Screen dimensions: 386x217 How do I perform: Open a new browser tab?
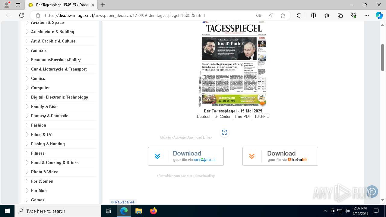click(x=103, y=5)
